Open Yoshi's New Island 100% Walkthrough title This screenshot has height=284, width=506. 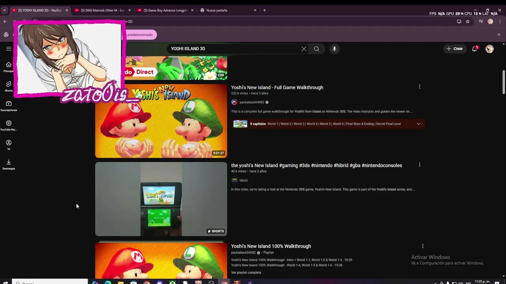coord(271,246)
